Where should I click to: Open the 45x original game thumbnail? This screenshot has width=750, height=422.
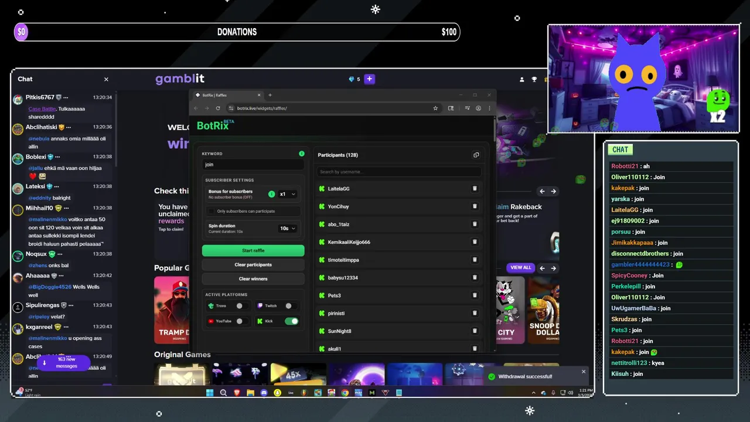click(x=298, y=374)
